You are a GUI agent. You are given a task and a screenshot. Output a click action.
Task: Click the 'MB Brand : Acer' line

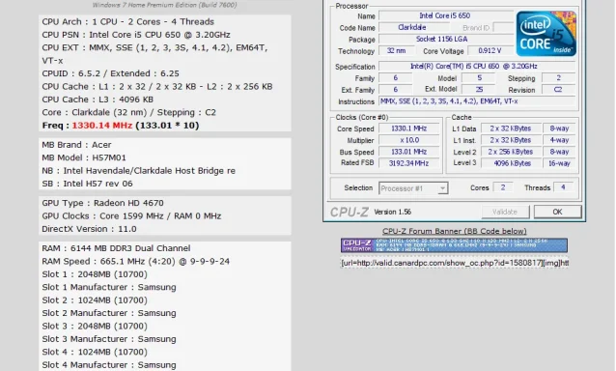(76, 145)
